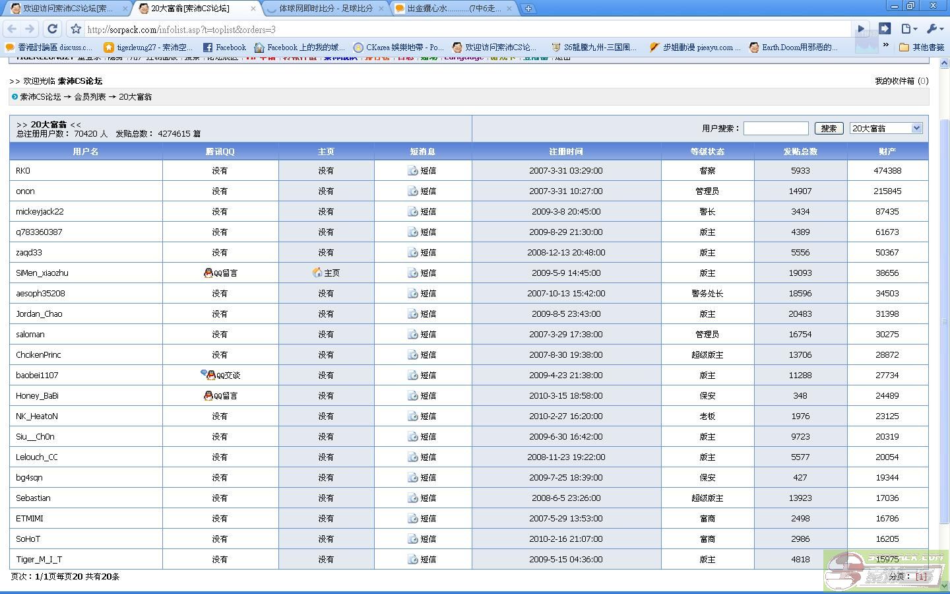
Task: Switch to the 体球网即时比分 tab
Action: click(x=325, y=9)
